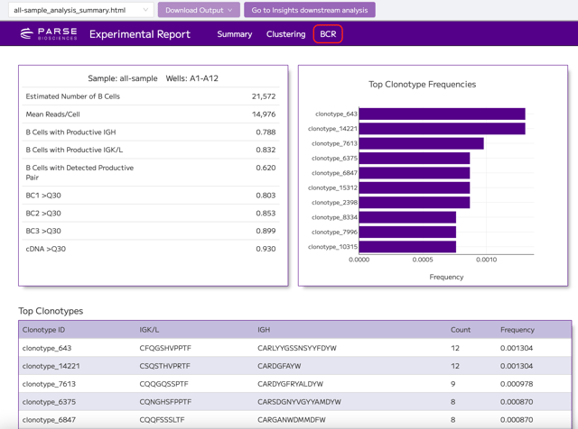Click IGK/L sequence CQQFSSSLTF
The width and height of the screenshot is (578, 429).
tap(162, 420)
